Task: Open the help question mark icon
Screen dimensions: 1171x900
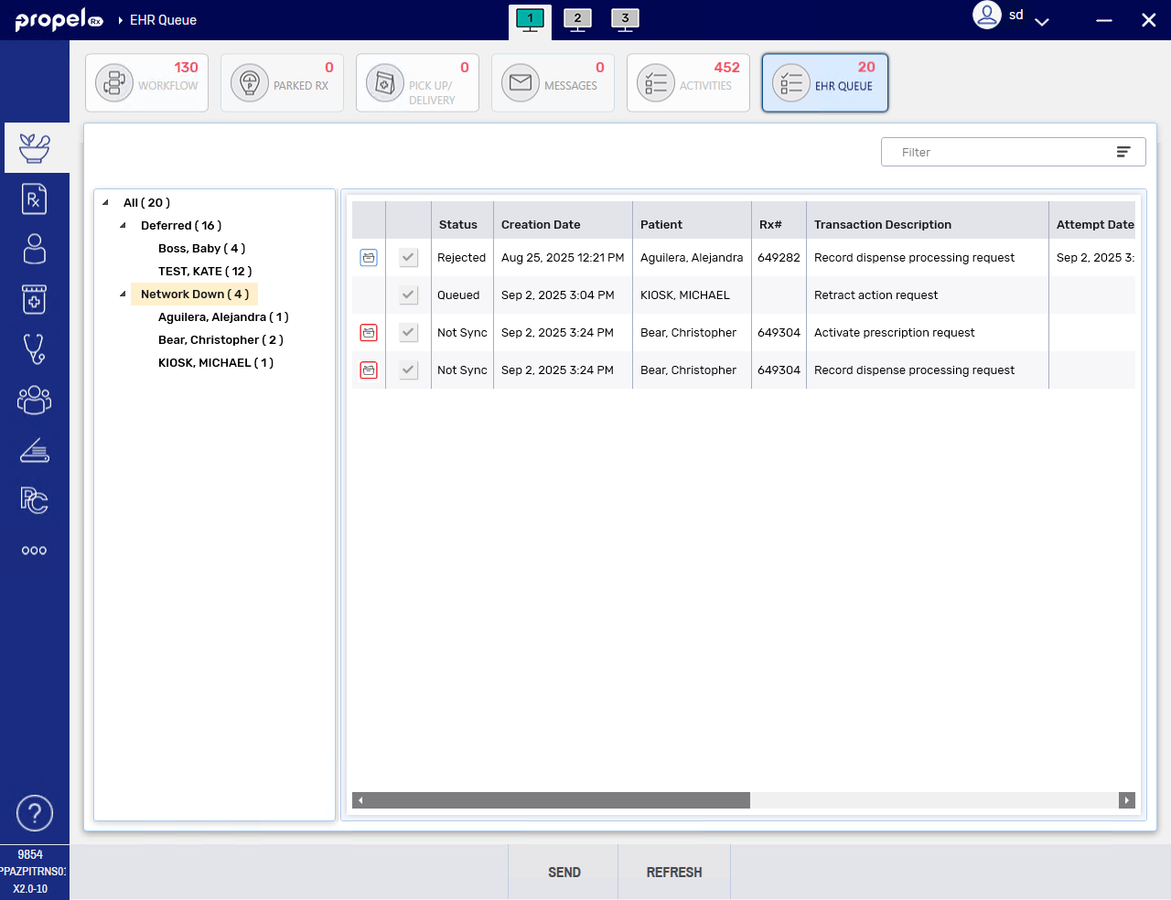Action: 35,813
